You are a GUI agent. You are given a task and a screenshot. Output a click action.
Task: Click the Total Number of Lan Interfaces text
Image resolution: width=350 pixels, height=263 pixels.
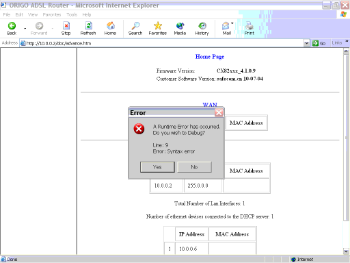coord(210,203)
